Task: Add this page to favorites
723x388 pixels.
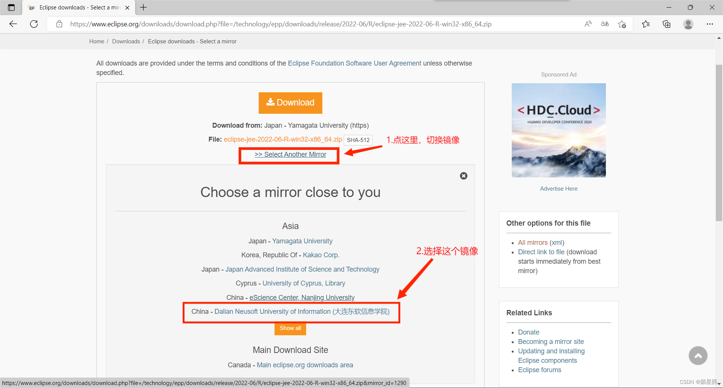Action: point(622,24)
